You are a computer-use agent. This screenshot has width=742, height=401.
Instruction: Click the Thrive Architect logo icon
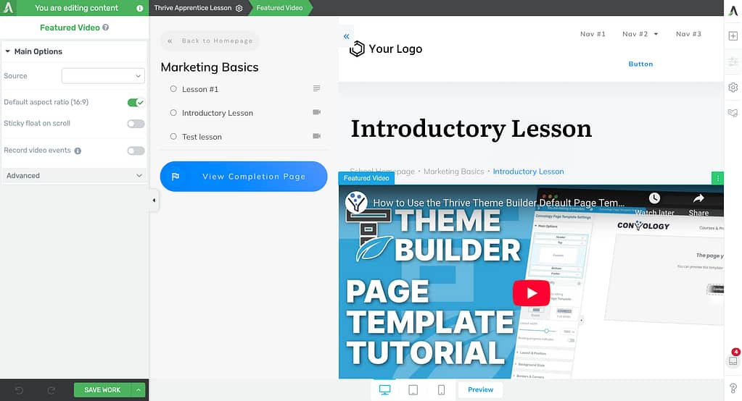point(9,7)
